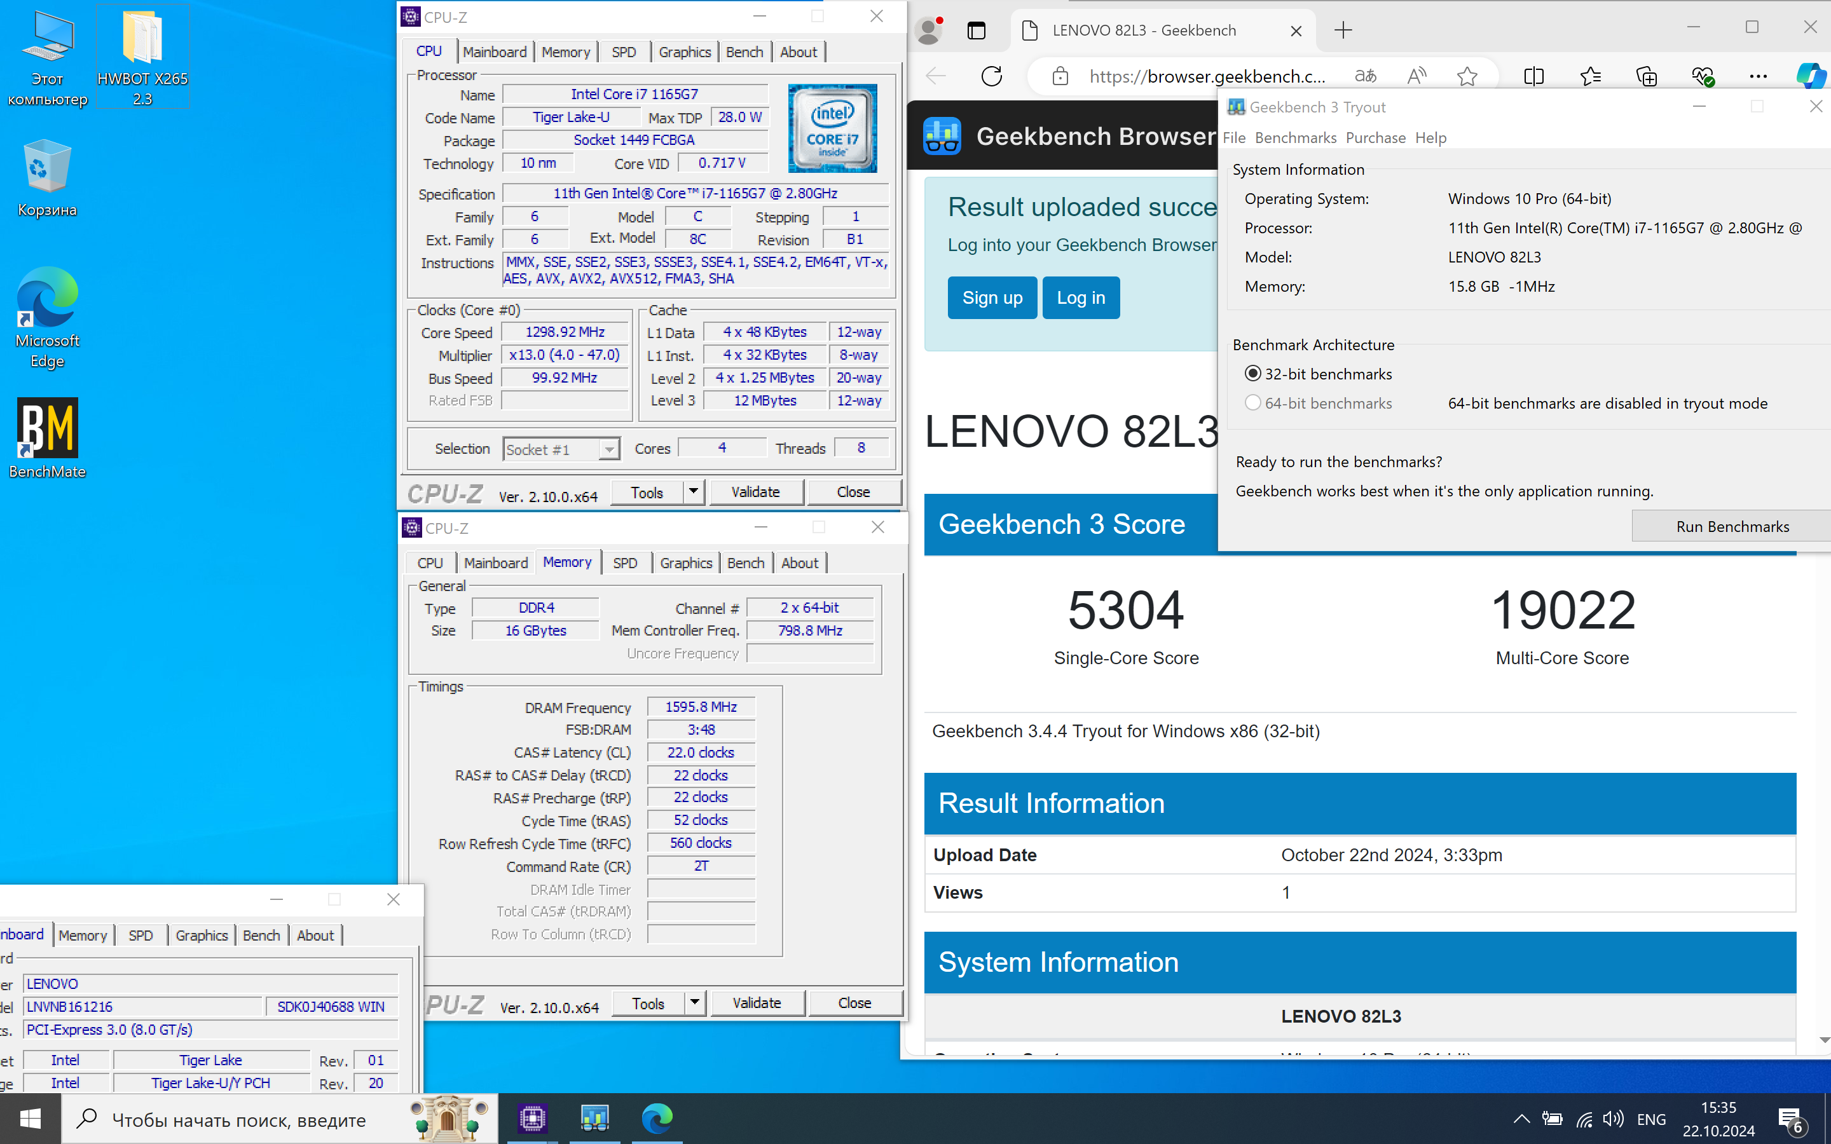Click Close button in top CPU-Z window
1831x1144 pixels.
853,492
